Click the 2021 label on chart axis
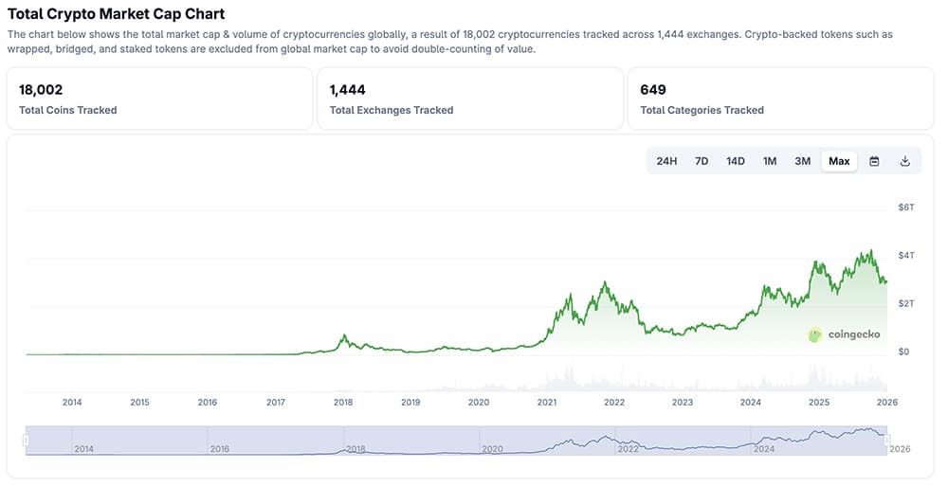Viewport: 948px width, 487px height. tap(547, 402)
